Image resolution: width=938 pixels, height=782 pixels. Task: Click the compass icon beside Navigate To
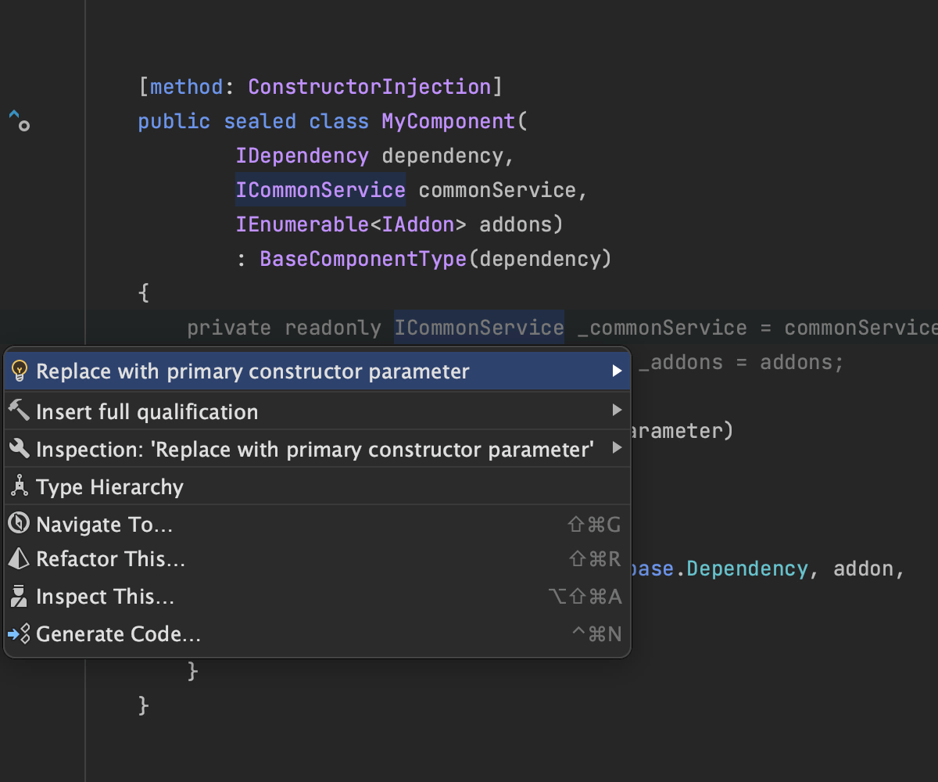point(19,523)
